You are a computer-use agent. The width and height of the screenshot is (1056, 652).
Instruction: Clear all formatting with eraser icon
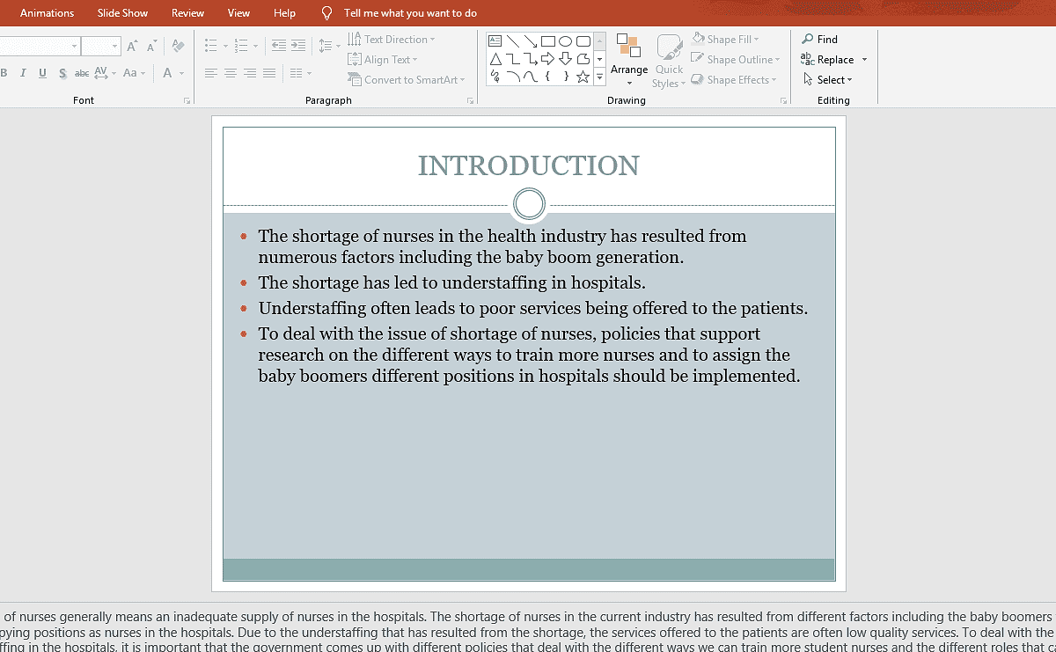pyautogui.click(x=178, y=46)
